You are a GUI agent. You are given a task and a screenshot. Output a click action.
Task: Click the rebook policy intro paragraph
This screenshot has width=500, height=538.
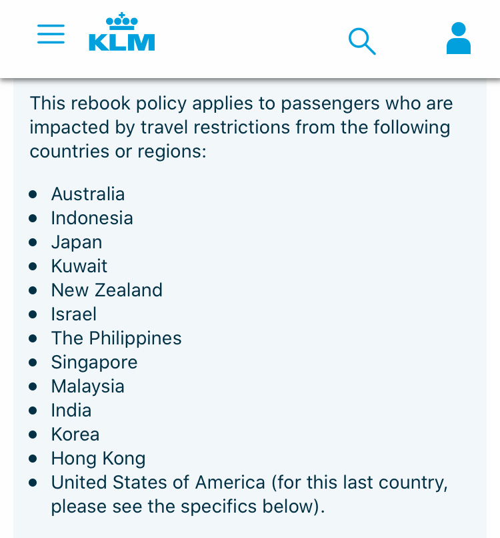[x=241, y=127]
